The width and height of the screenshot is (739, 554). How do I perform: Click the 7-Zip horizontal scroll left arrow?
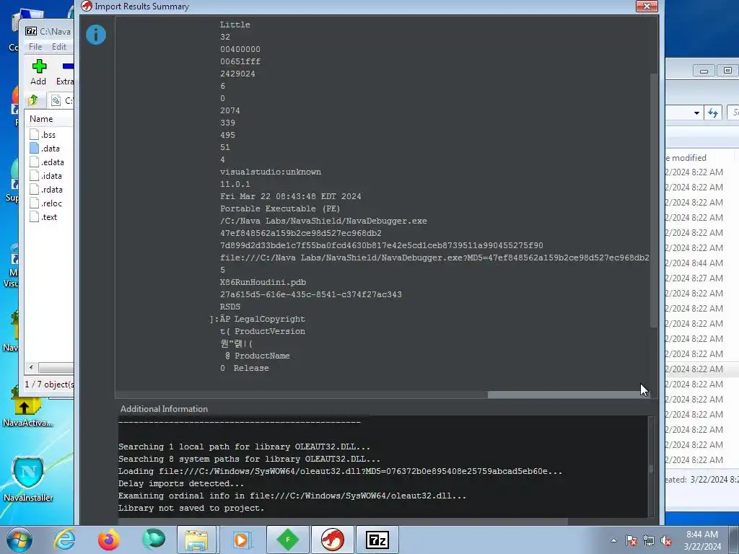[31, 367]
